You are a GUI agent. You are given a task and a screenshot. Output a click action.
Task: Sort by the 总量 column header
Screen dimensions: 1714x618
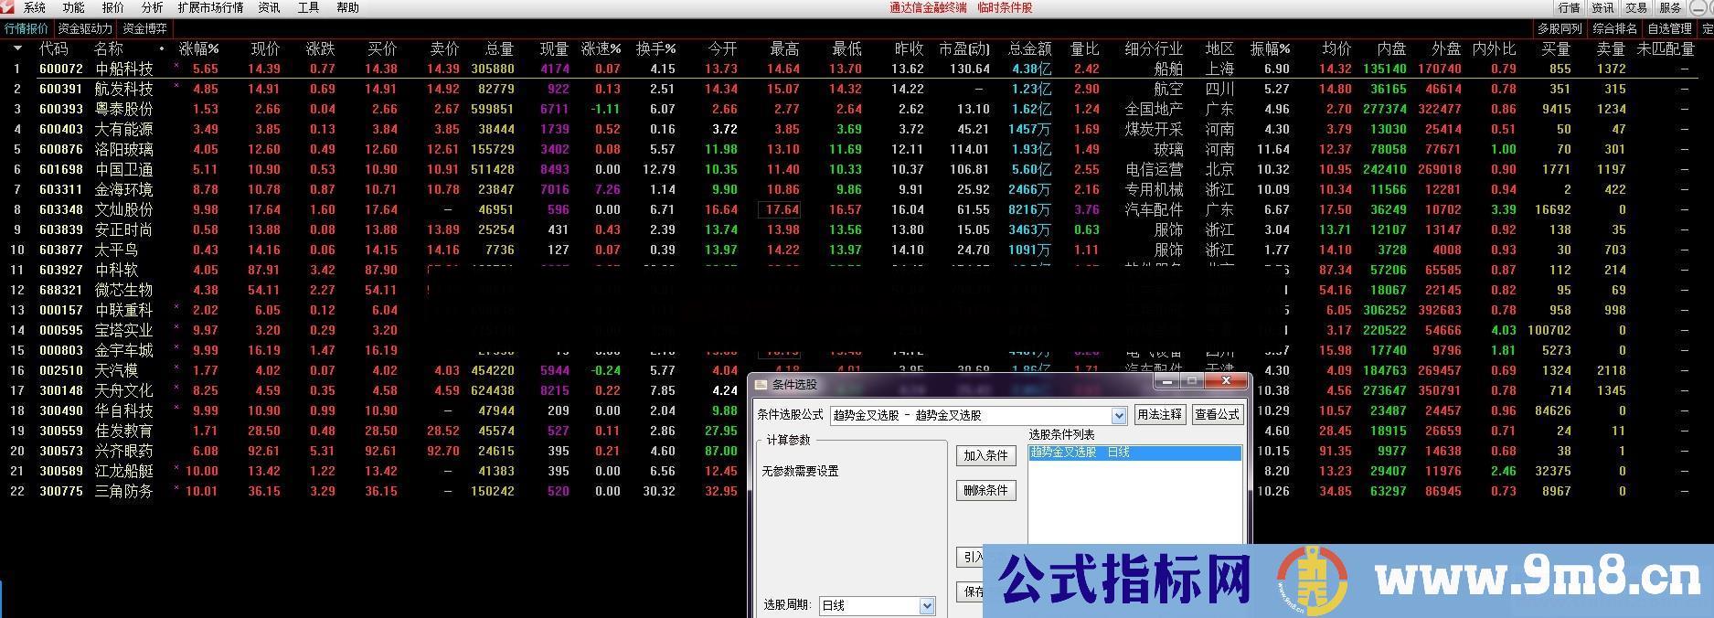(499, 48)
